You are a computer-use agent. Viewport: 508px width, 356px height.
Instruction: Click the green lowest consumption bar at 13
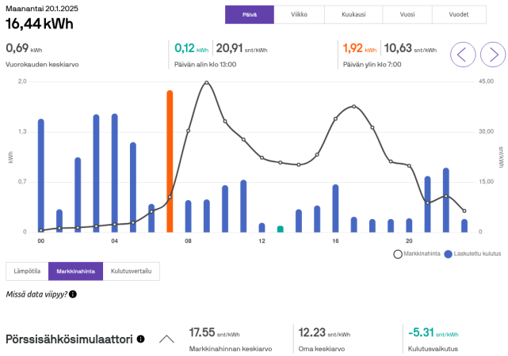pos(280,229)
